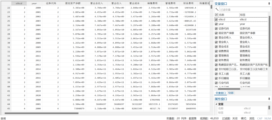Click 列序: 数据集 in status bar
Screen dimensions: 272x120
189,118
